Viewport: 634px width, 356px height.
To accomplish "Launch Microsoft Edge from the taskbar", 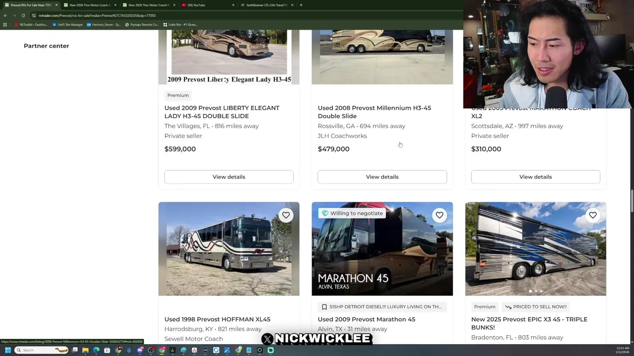I will point(96,350).
